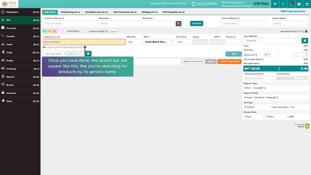This screenshot has width=311, height=175.
Task: Open the HSN Code Reference link
Action: coord(293,11)
